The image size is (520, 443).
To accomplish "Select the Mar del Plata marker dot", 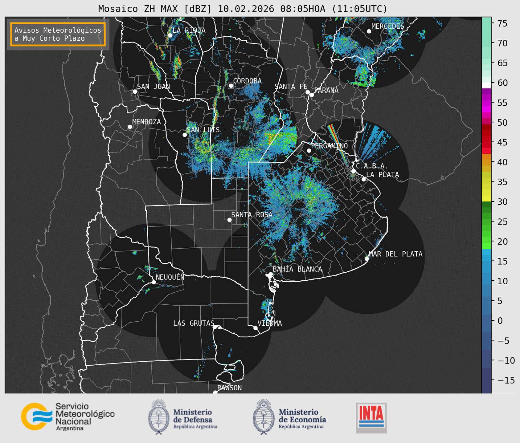I will [x=366, y=259].
